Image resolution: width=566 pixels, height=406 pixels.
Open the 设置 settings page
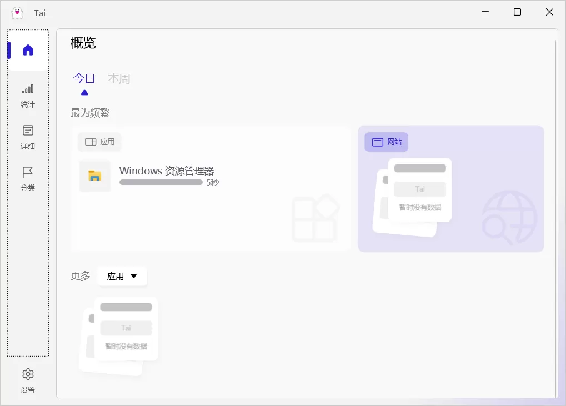pyautogui.click(x=27, y=380)
